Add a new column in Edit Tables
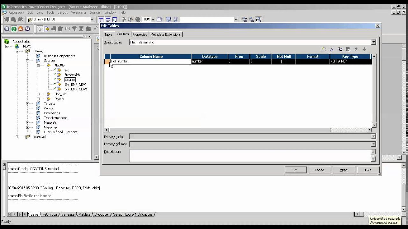 (324, 49)
